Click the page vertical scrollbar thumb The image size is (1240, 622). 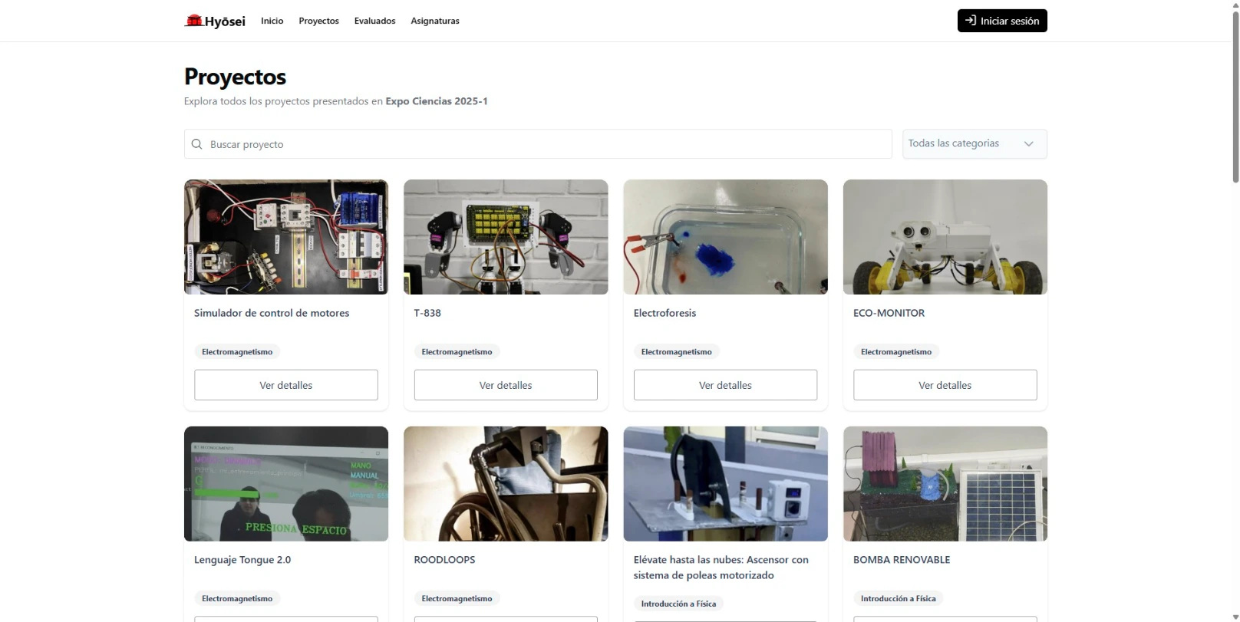click(x=1235, y=96)
